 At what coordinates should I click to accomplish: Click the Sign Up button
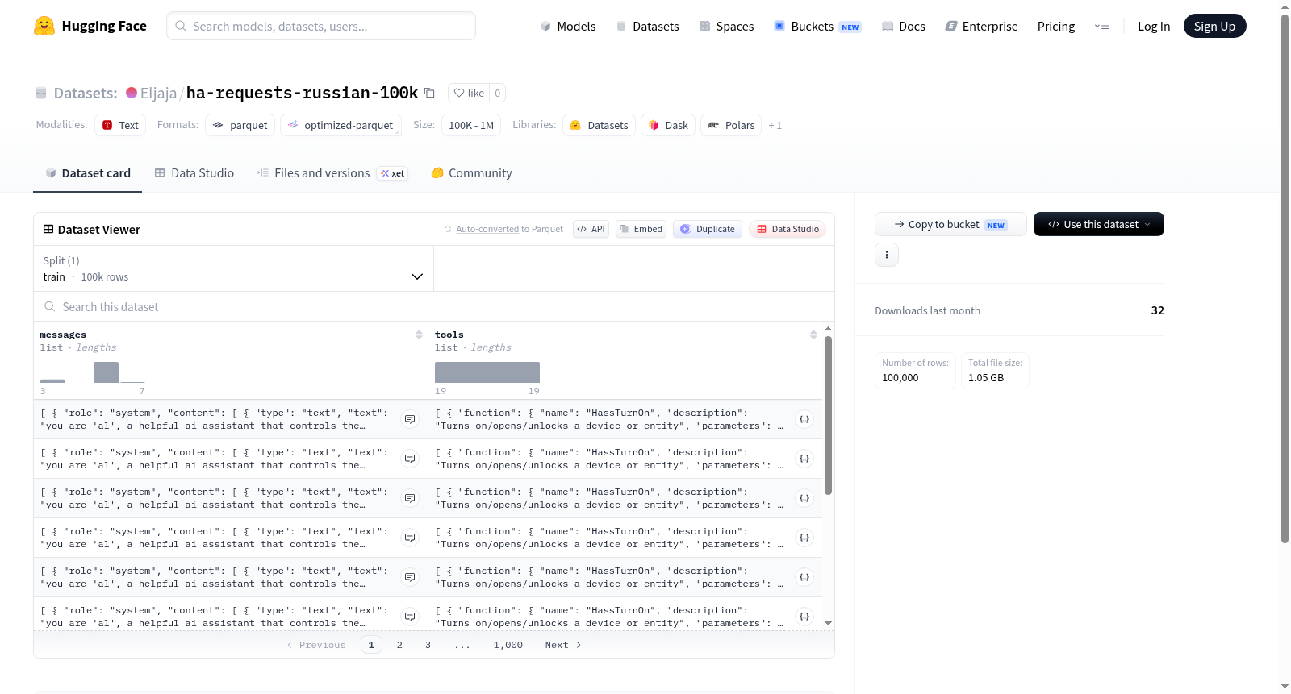(x=1214, y=26)
